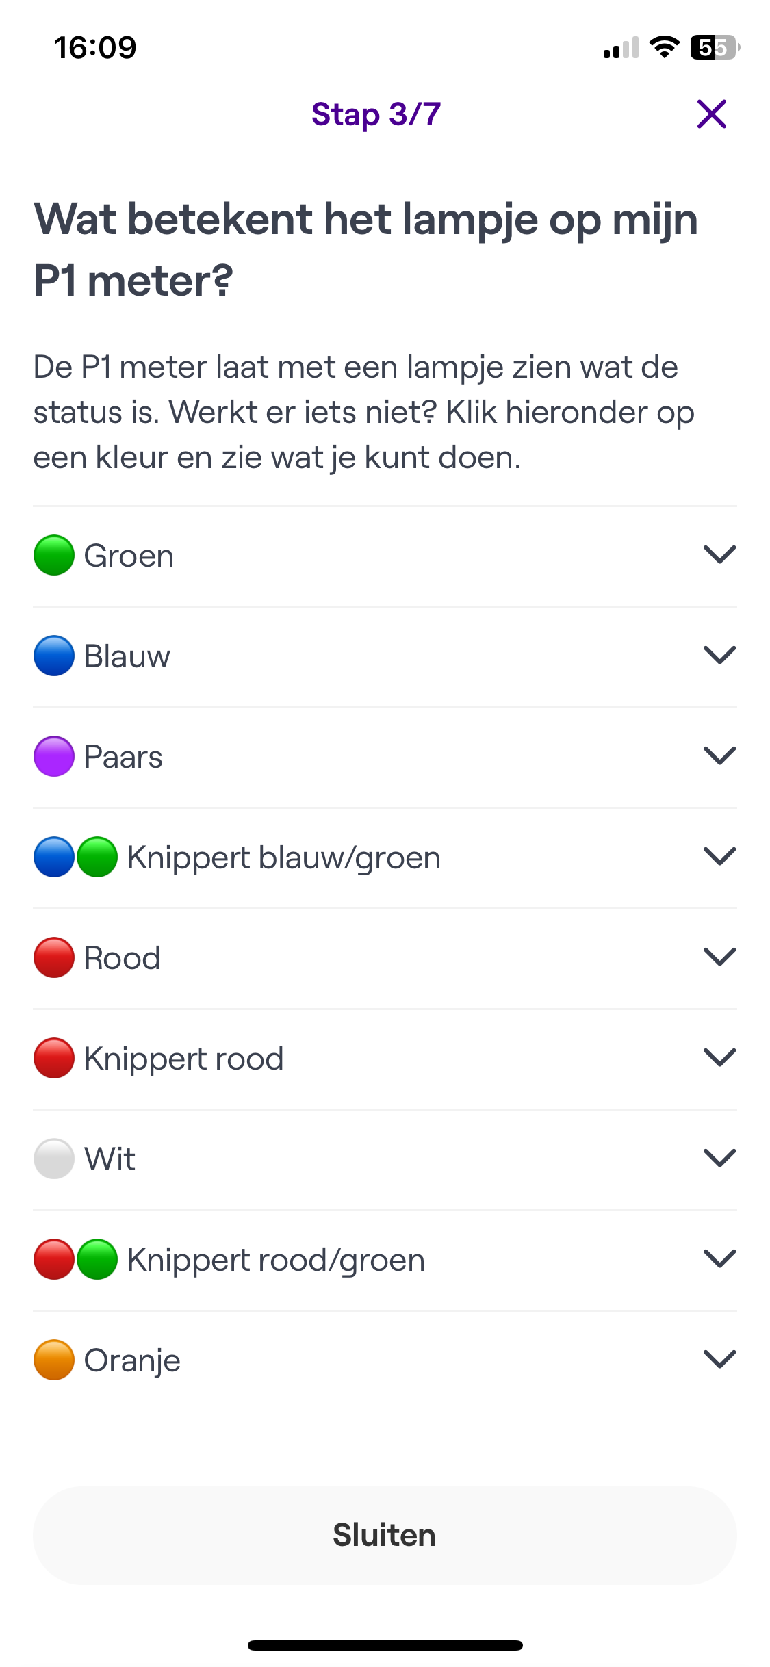Viewport: 770px width, 1667px height.
Task: Select the Knippert rood/groen label
Action: tap(276, 1261)
